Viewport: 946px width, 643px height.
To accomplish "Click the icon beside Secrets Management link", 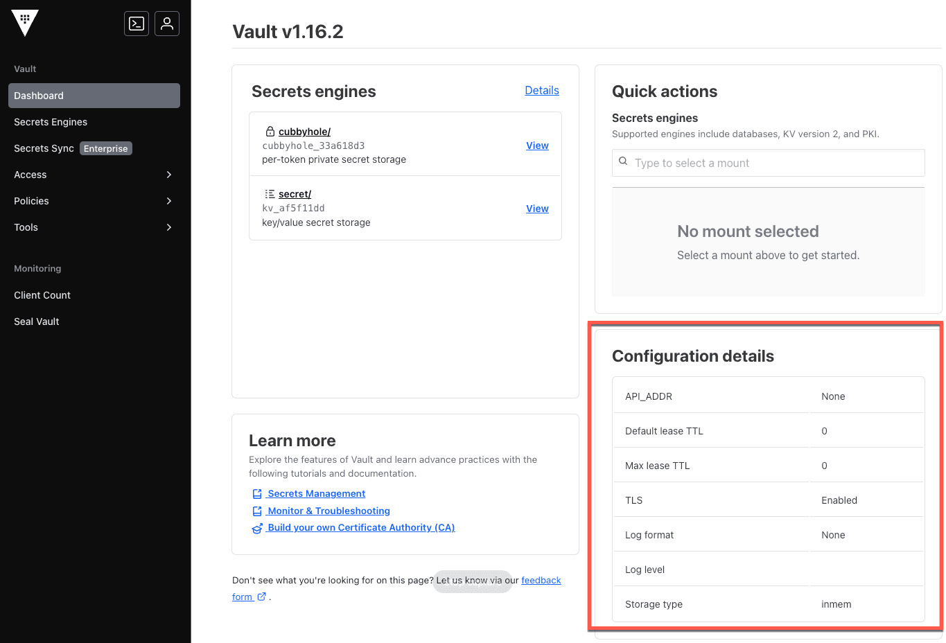I will 257,494.
